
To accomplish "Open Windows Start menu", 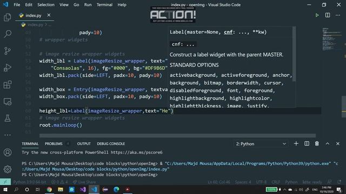I will [5, 189].
